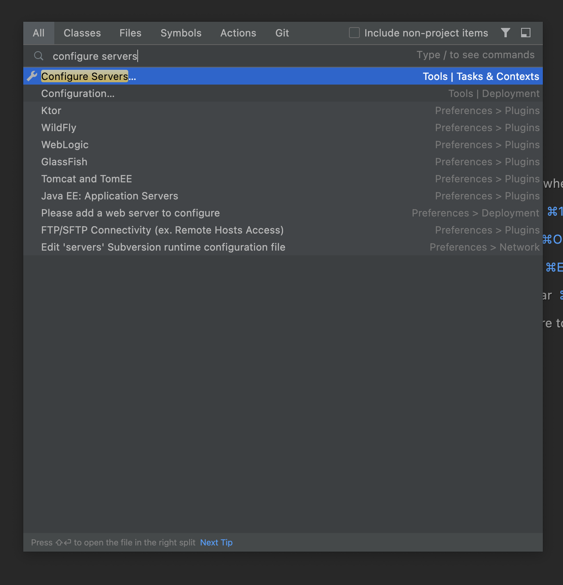Image resolution: width=563 pixels, height=585 pixels.
Task: Select the Configure Servers... result
Action: [283, 76]
